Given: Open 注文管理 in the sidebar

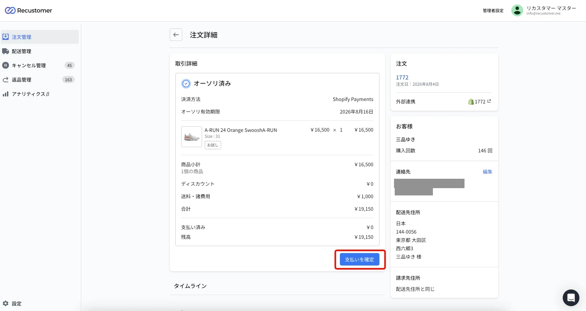Looking at the screenshot, I should tap(40, 37).
